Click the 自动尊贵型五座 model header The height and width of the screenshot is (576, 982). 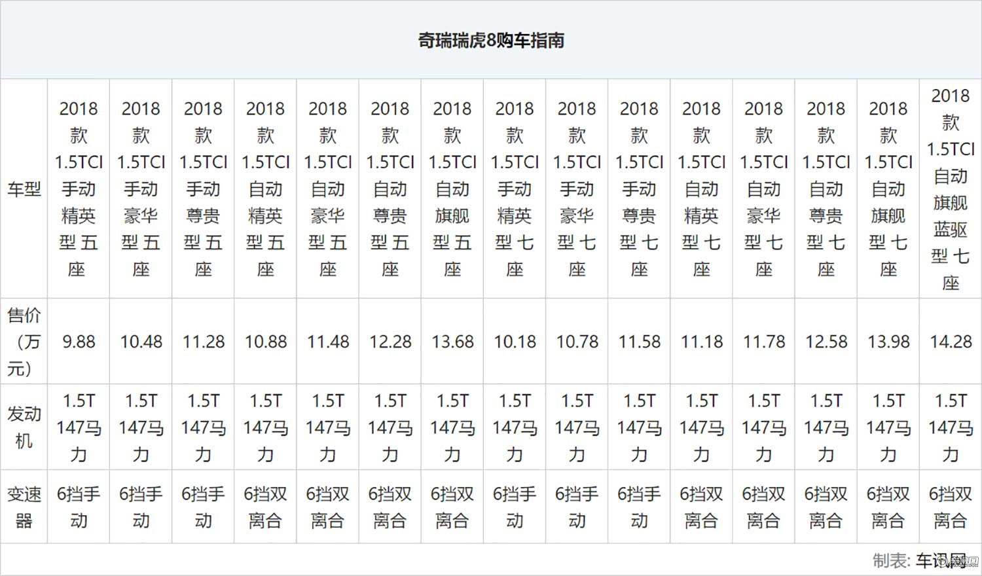390,189
